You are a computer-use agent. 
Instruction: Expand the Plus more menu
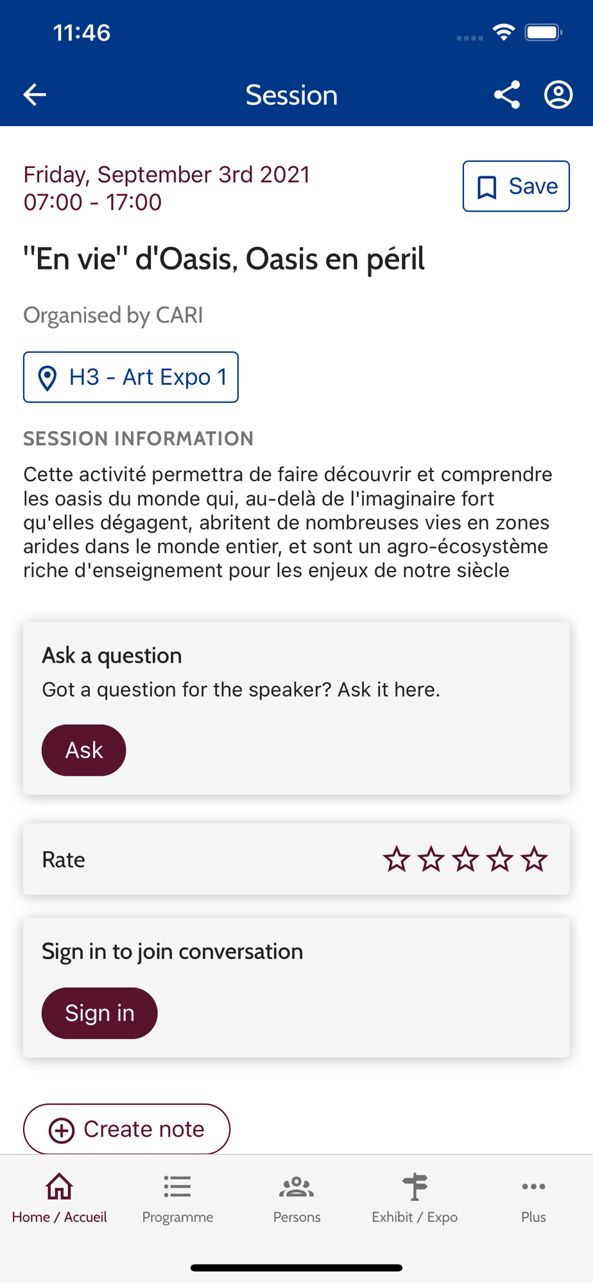[x=533, y=1198]
